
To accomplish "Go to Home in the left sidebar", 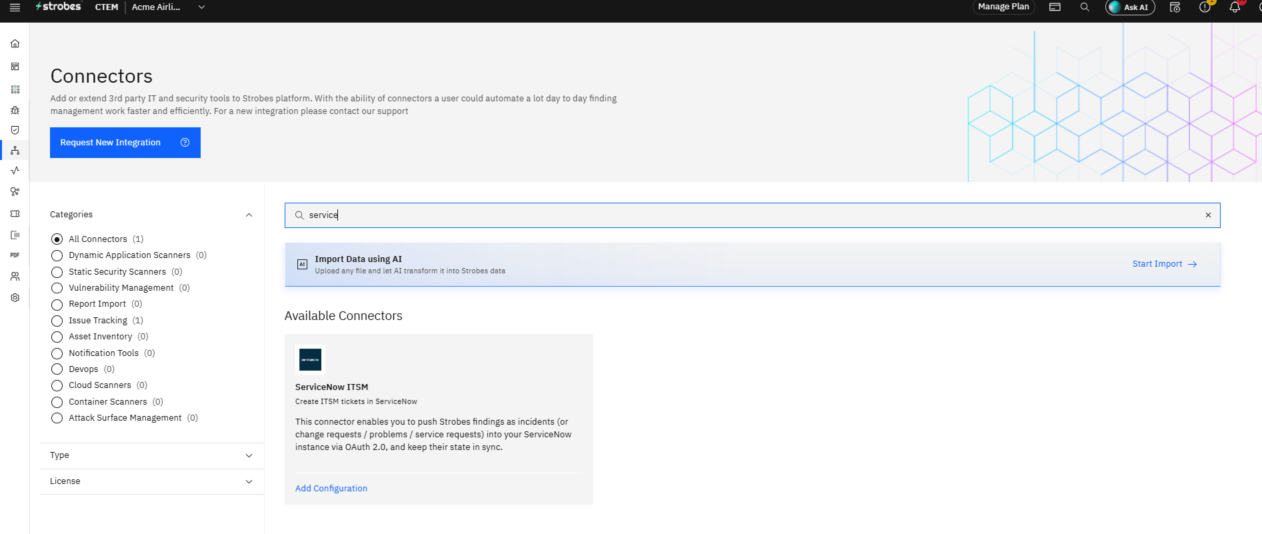I will point(15,44).
